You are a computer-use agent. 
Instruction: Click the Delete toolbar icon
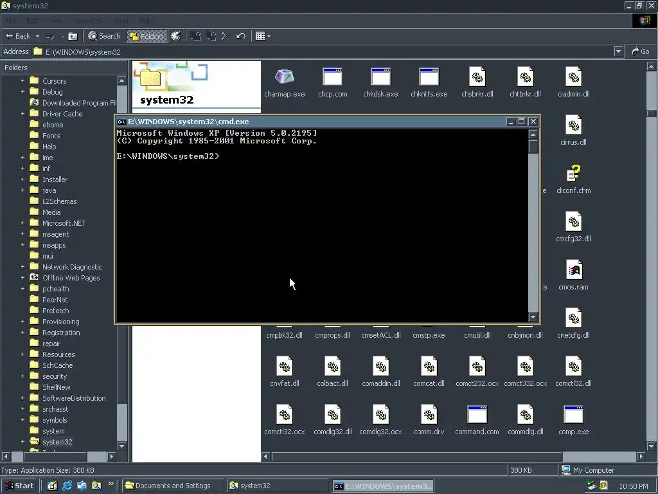coord(226,36)
